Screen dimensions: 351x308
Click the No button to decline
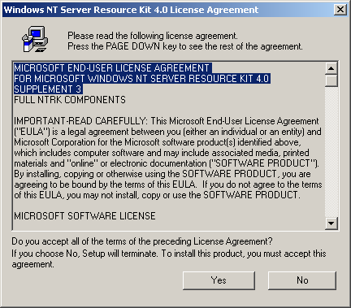coord(302,280)
